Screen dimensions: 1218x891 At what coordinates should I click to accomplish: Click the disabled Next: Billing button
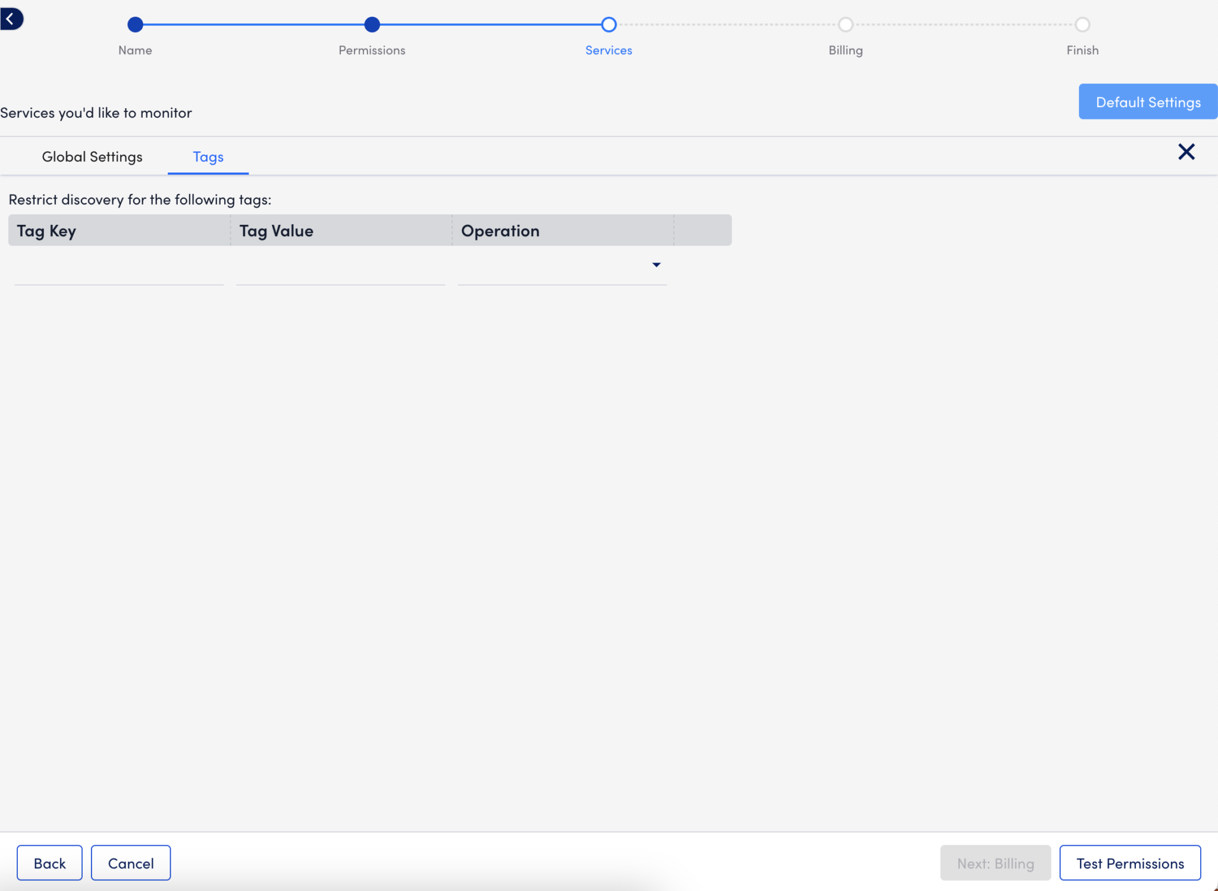click(995, 862)
